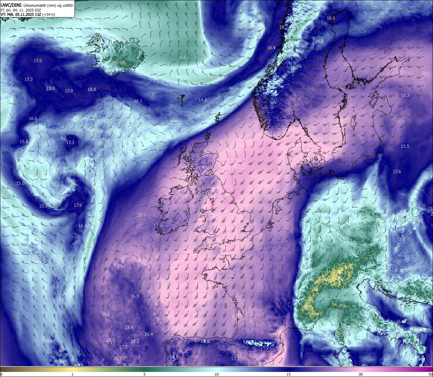Click the 25.9 value on the map
433x377 pixels.
point(110,340)
